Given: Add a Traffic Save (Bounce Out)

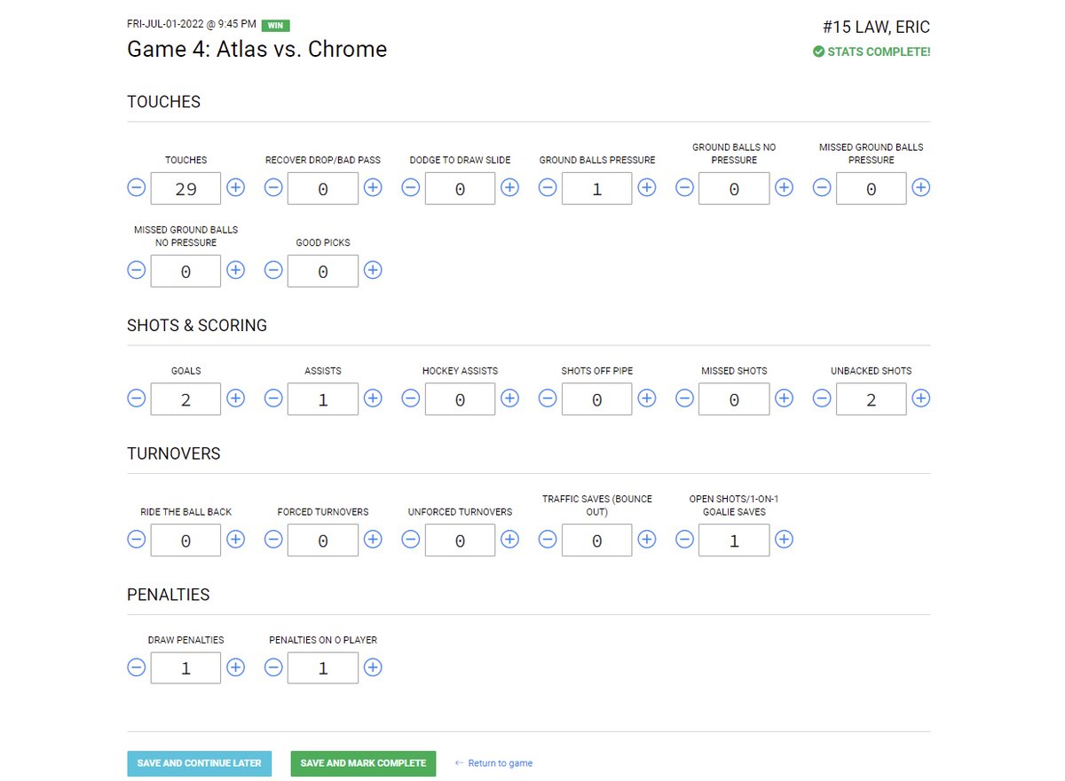Looking at the screenshot, I should tap(647, 539).
